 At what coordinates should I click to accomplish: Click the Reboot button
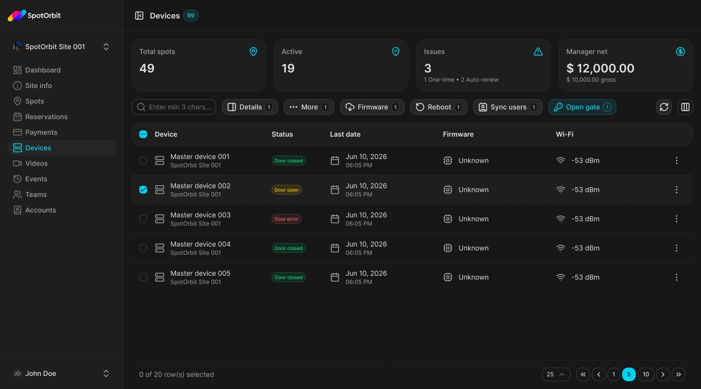pos(439,107)
